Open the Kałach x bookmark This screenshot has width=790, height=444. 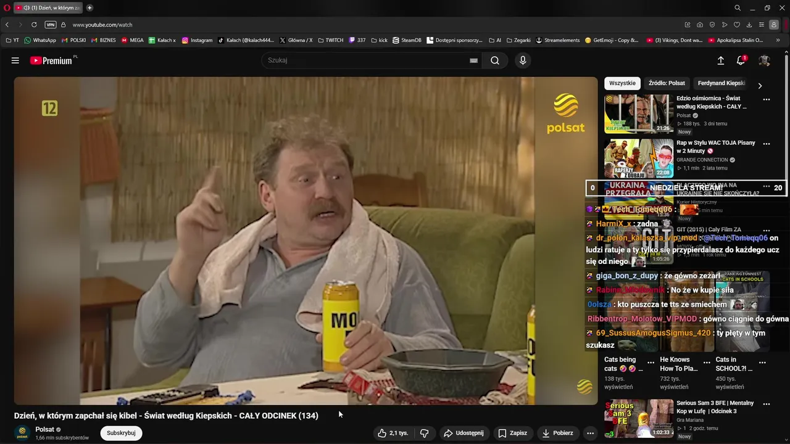click(162, 40)
